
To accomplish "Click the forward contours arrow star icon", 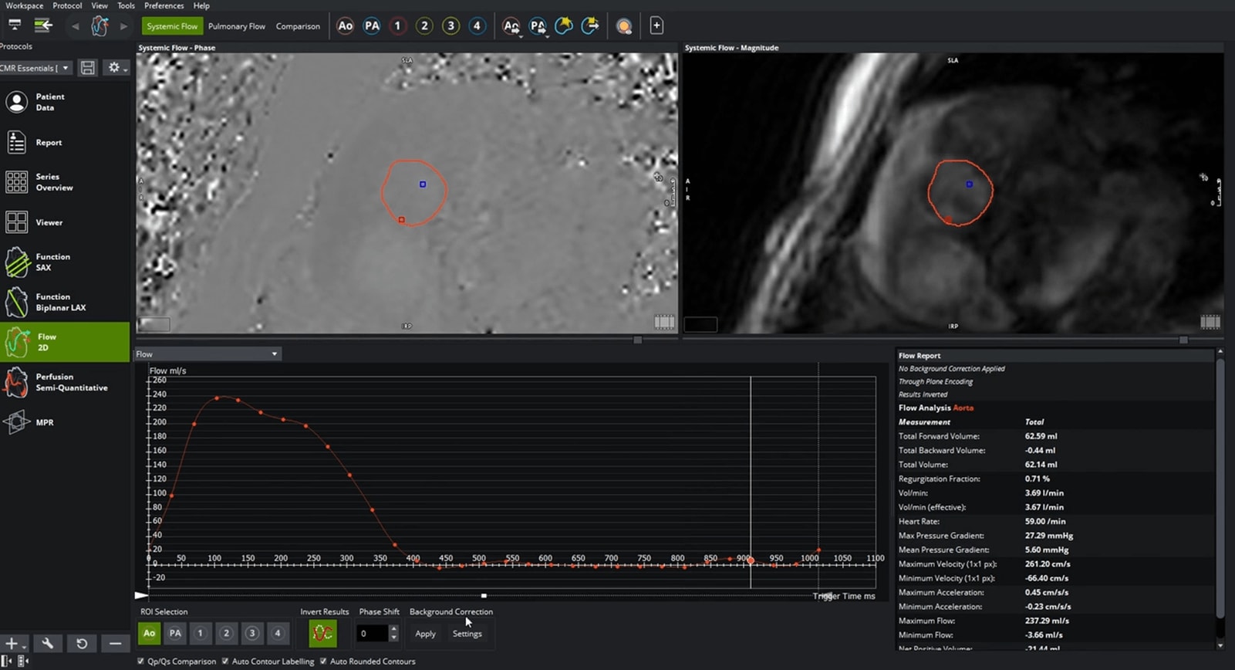I will click(x=590, y=26).
